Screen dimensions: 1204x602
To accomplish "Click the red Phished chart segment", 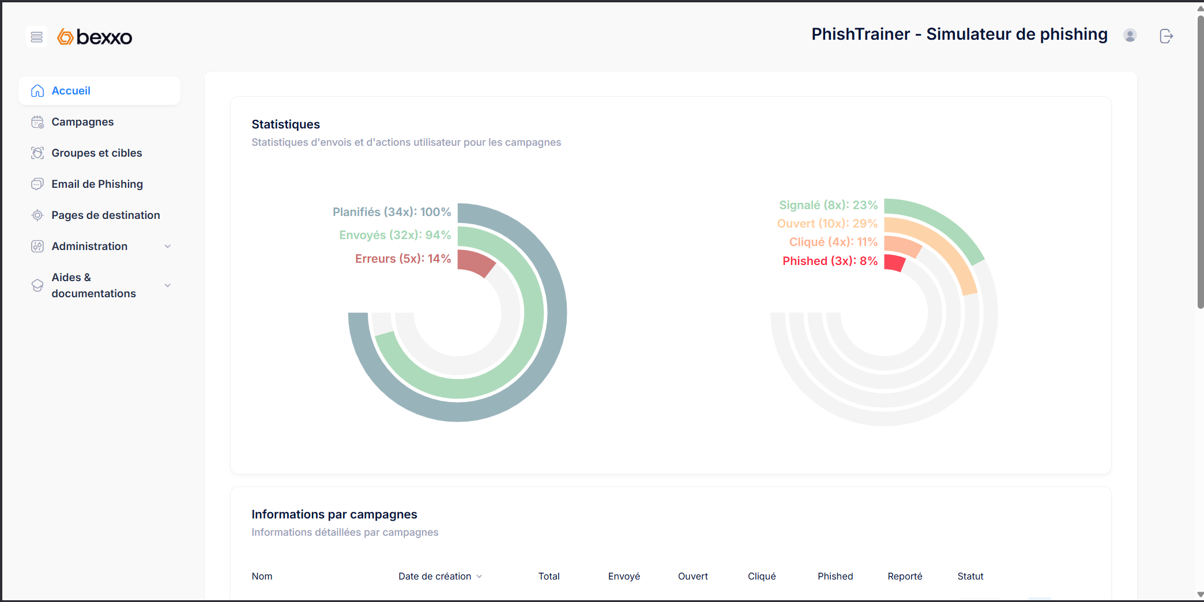I will (894, 263).
